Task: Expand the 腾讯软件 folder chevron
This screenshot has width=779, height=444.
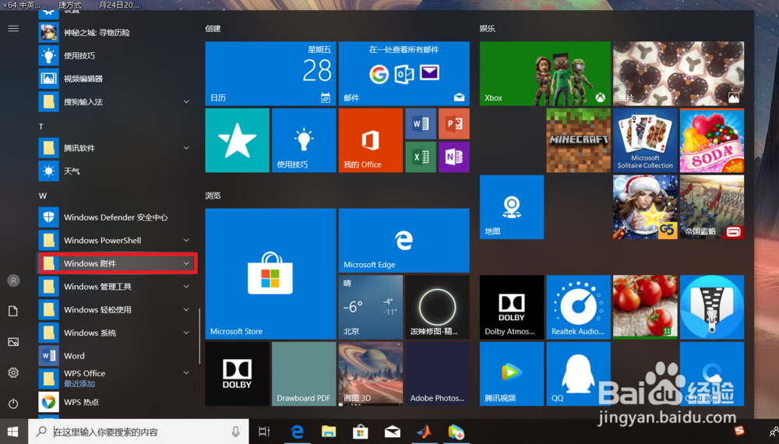Action: [x=186, y=148]
